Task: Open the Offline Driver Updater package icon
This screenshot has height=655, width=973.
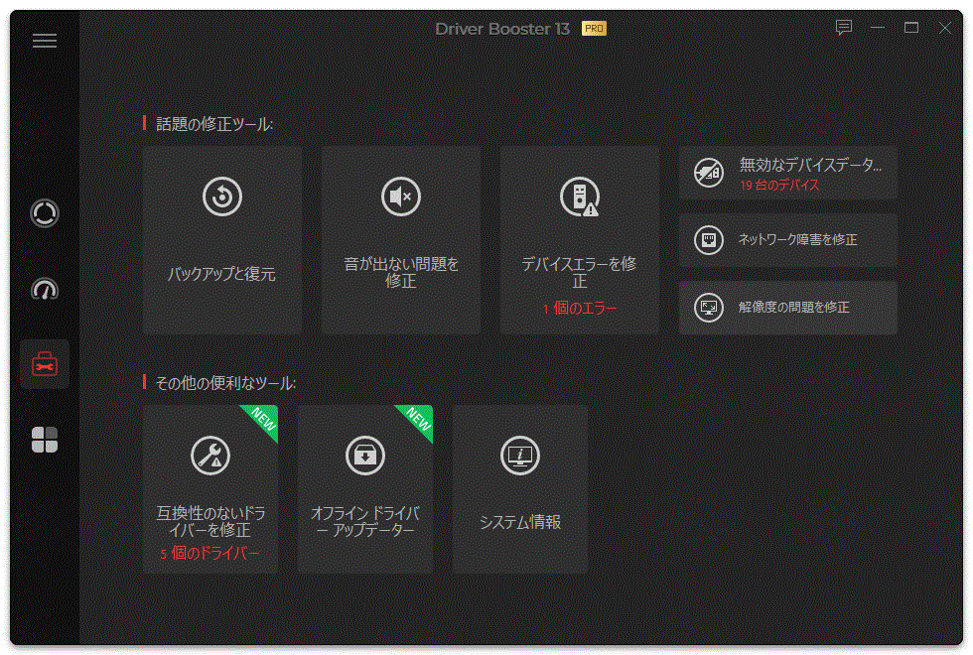Action: coord(364,456)
